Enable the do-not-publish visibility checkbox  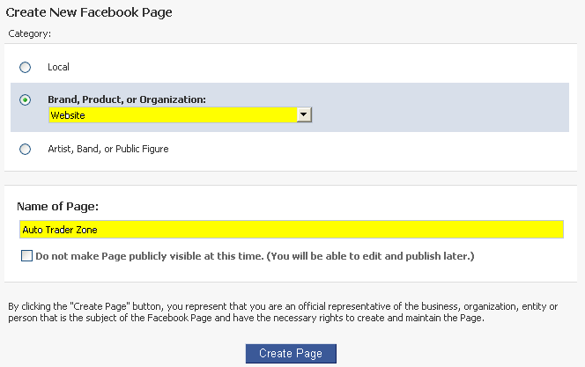click(26, 256)
